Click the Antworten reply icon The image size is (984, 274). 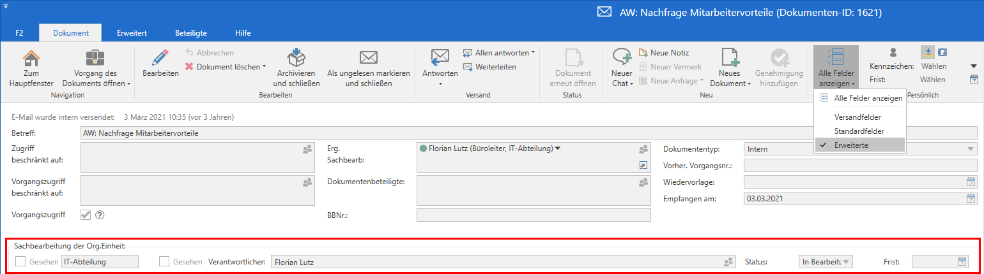(440, 59)
